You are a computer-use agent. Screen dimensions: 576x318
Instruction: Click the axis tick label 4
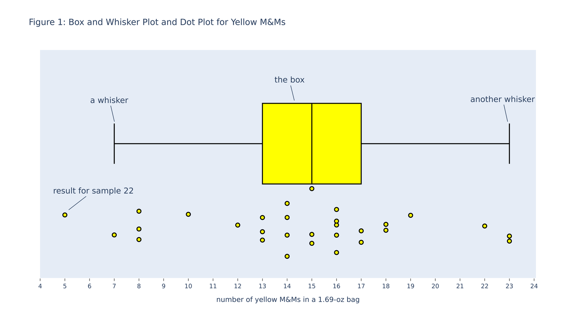click(40, 286)
